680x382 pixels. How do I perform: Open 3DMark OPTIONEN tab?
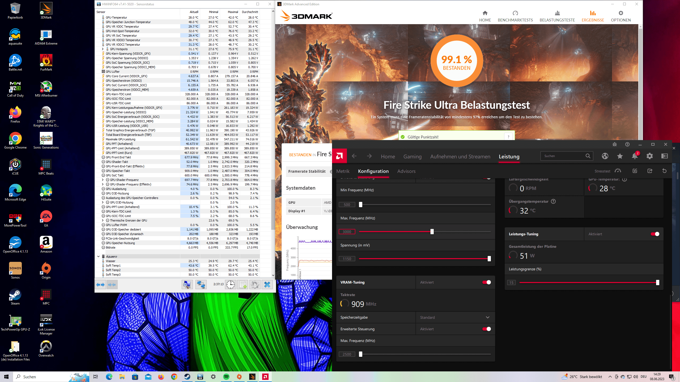click(621, 16)
